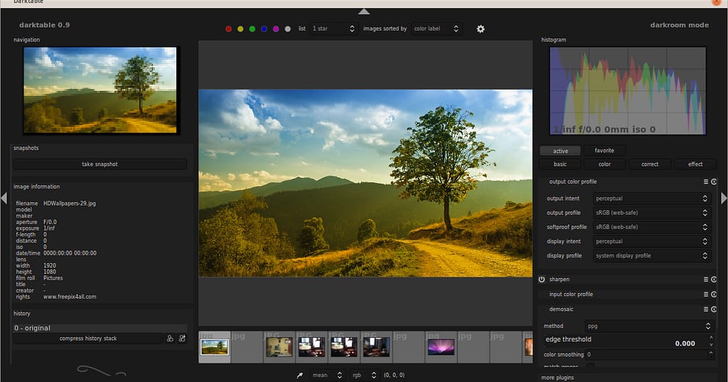This screenshot has width=728, height=382.
Task: Apply the red color label
Action: pyautogui.click(x=228, y=29)
